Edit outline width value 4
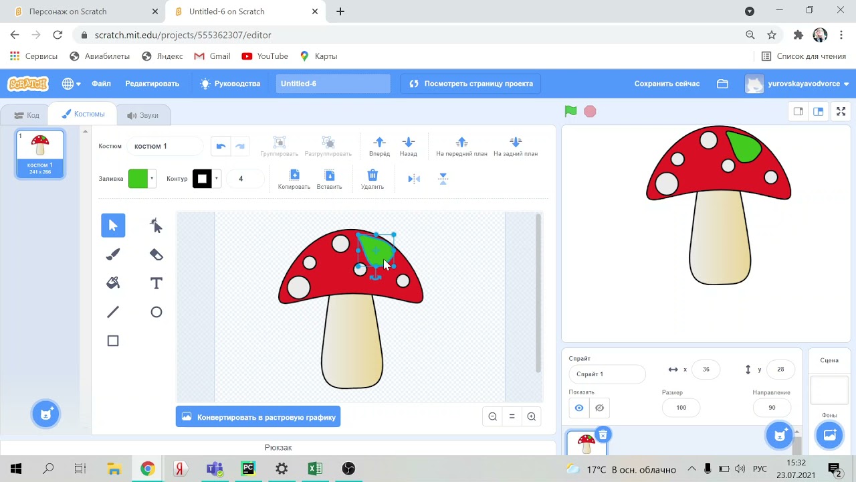Viewport: 856px width, 482px height. tap(245, 179)
